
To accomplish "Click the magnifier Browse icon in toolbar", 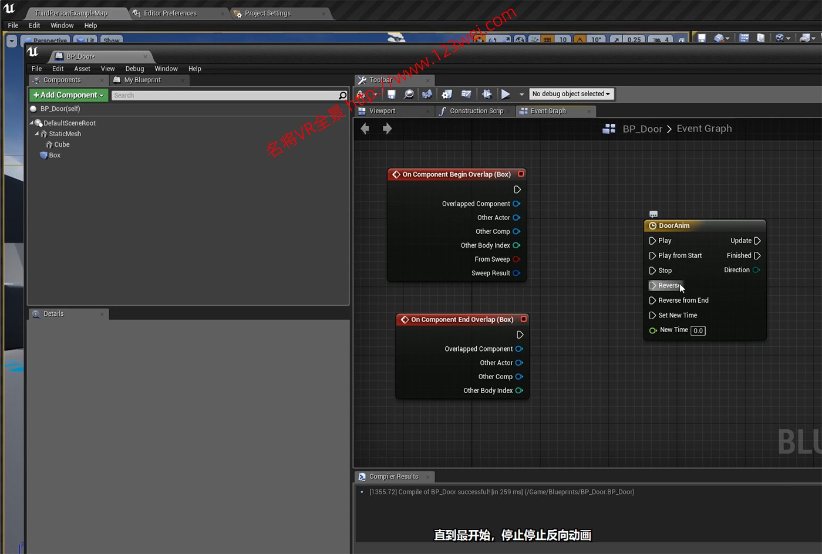I will point(409,94).
